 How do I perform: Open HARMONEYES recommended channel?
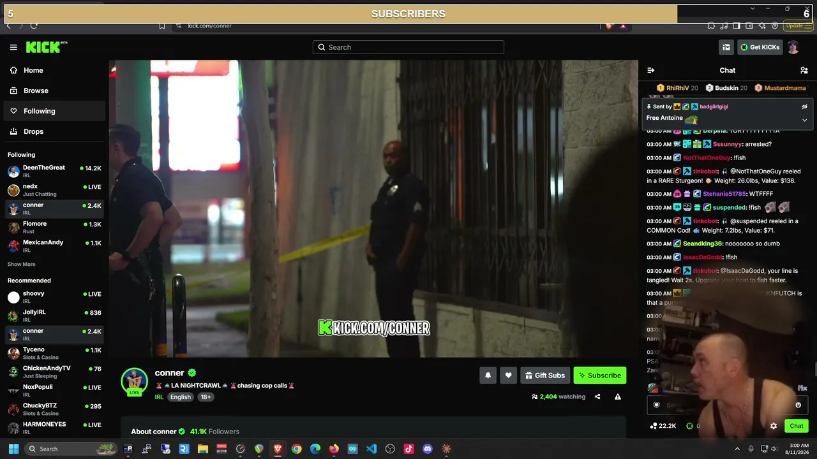[54, 428]
